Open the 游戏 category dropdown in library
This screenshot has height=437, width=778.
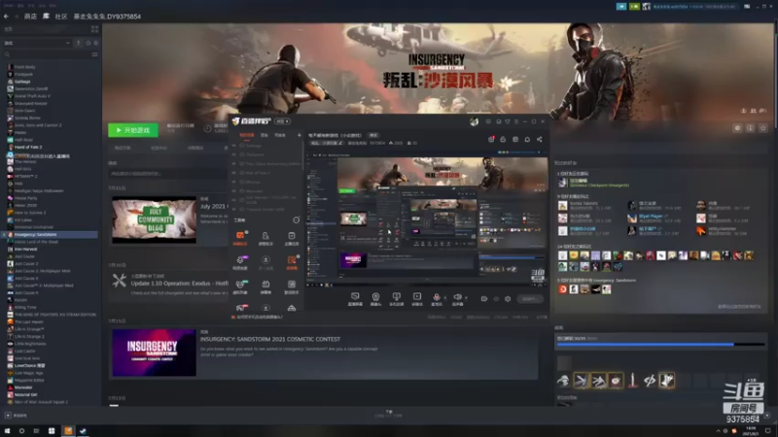pos(37,43)
